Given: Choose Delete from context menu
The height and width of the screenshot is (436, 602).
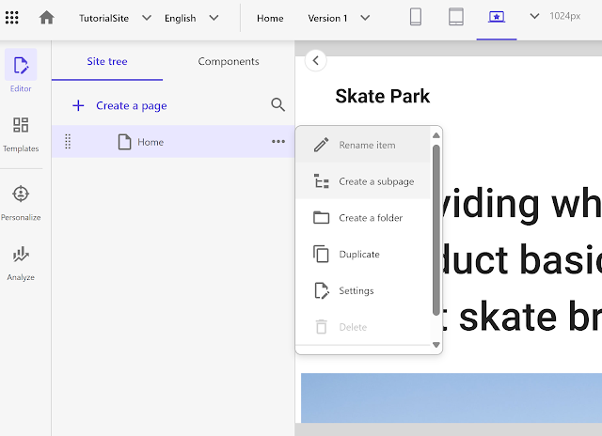Looking at the screenshot, I should click(363, 327).
